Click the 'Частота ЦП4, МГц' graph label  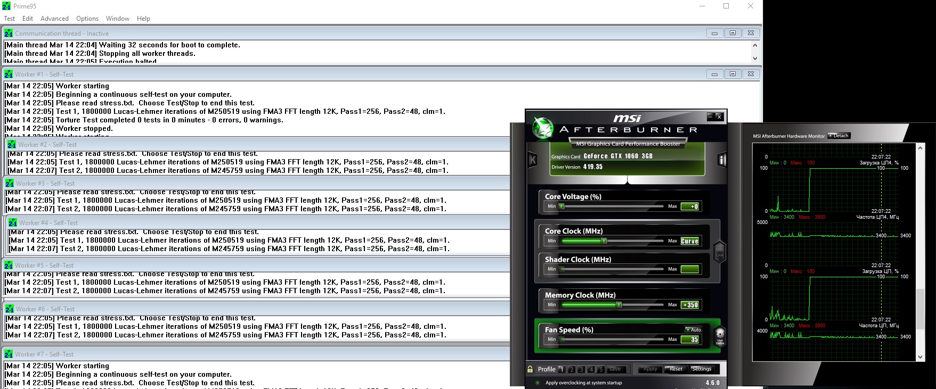pos(878,217)
